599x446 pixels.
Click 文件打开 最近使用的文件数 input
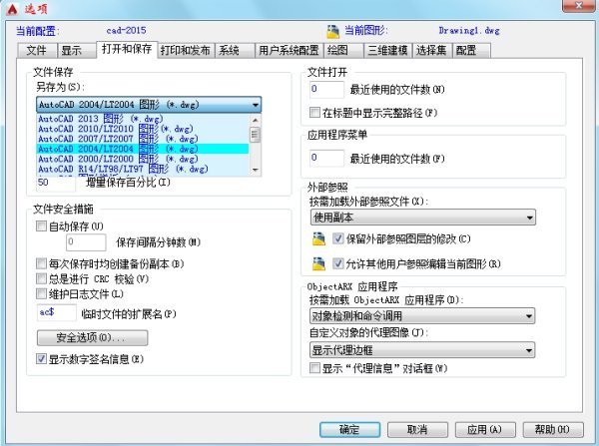tap(326, 90)
